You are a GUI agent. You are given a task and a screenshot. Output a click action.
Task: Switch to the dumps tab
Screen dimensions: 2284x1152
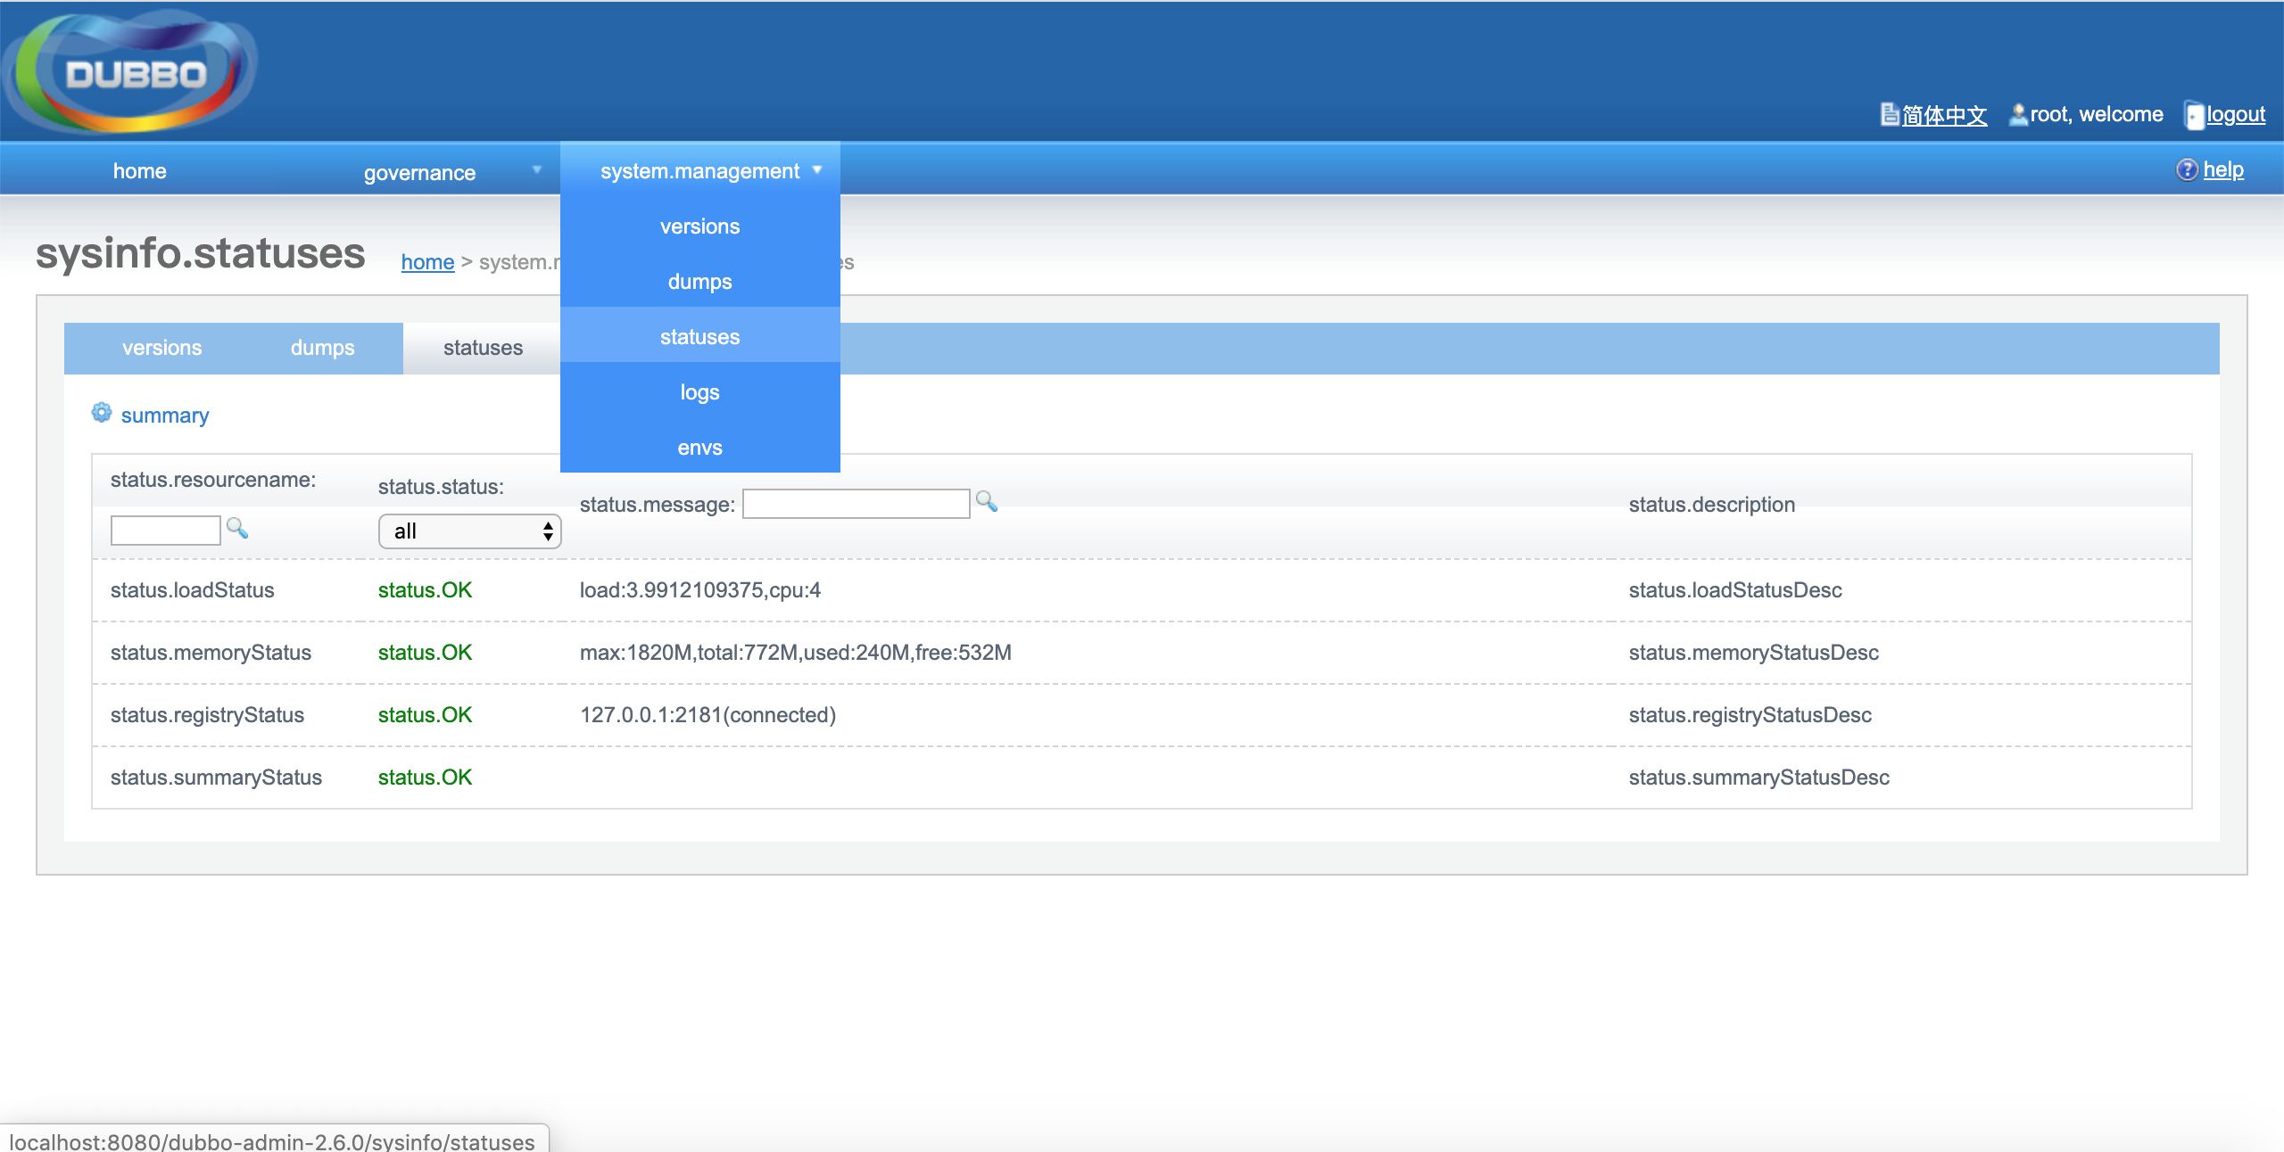(322, 348)
